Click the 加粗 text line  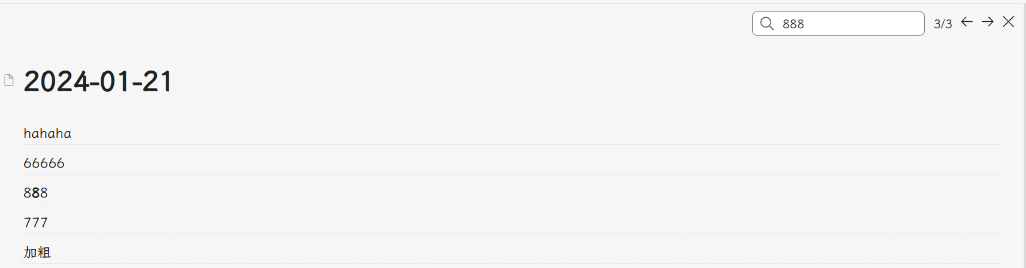click(37, 253)
